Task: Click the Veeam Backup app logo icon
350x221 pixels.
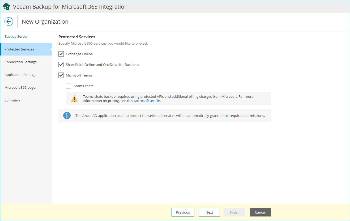Action: click(7, 7)
